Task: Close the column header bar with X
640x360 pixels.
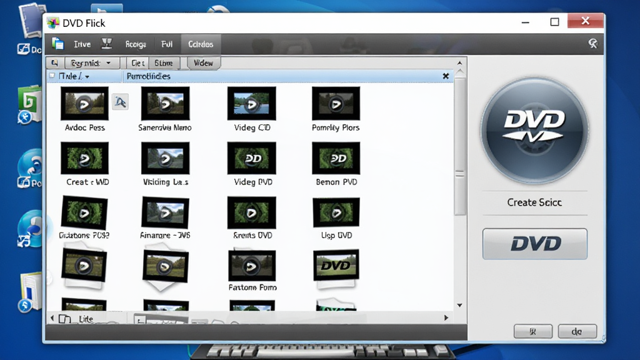Action: (x=446, y=76)
